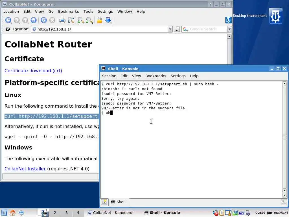Open the TDE menu in the taskbar
The image size is (289, 217).
(x=4, y=213)
